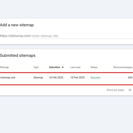133x133 pixels.
Task: Click the Success status text
Action: (95, 77)
